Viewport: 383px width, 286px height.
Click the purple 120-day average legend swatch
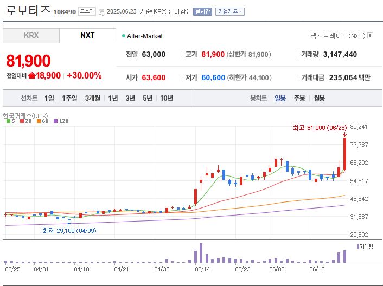pyautogui.click(x=55, y=121)
